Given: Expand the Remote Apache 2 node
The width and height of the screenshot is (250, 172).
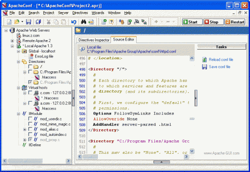Looking at the screenshot, I should click(x=12, y=41).
